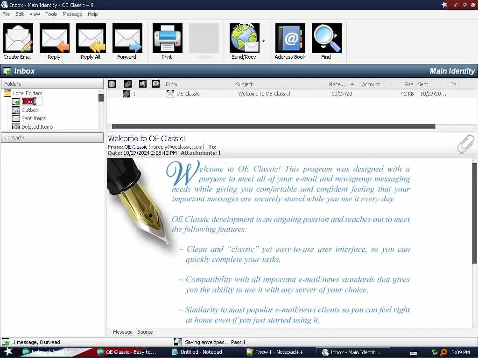The width and height of the screenshot is (478, 358).
Task: Open the Tools menu
Action: [51, 14]
